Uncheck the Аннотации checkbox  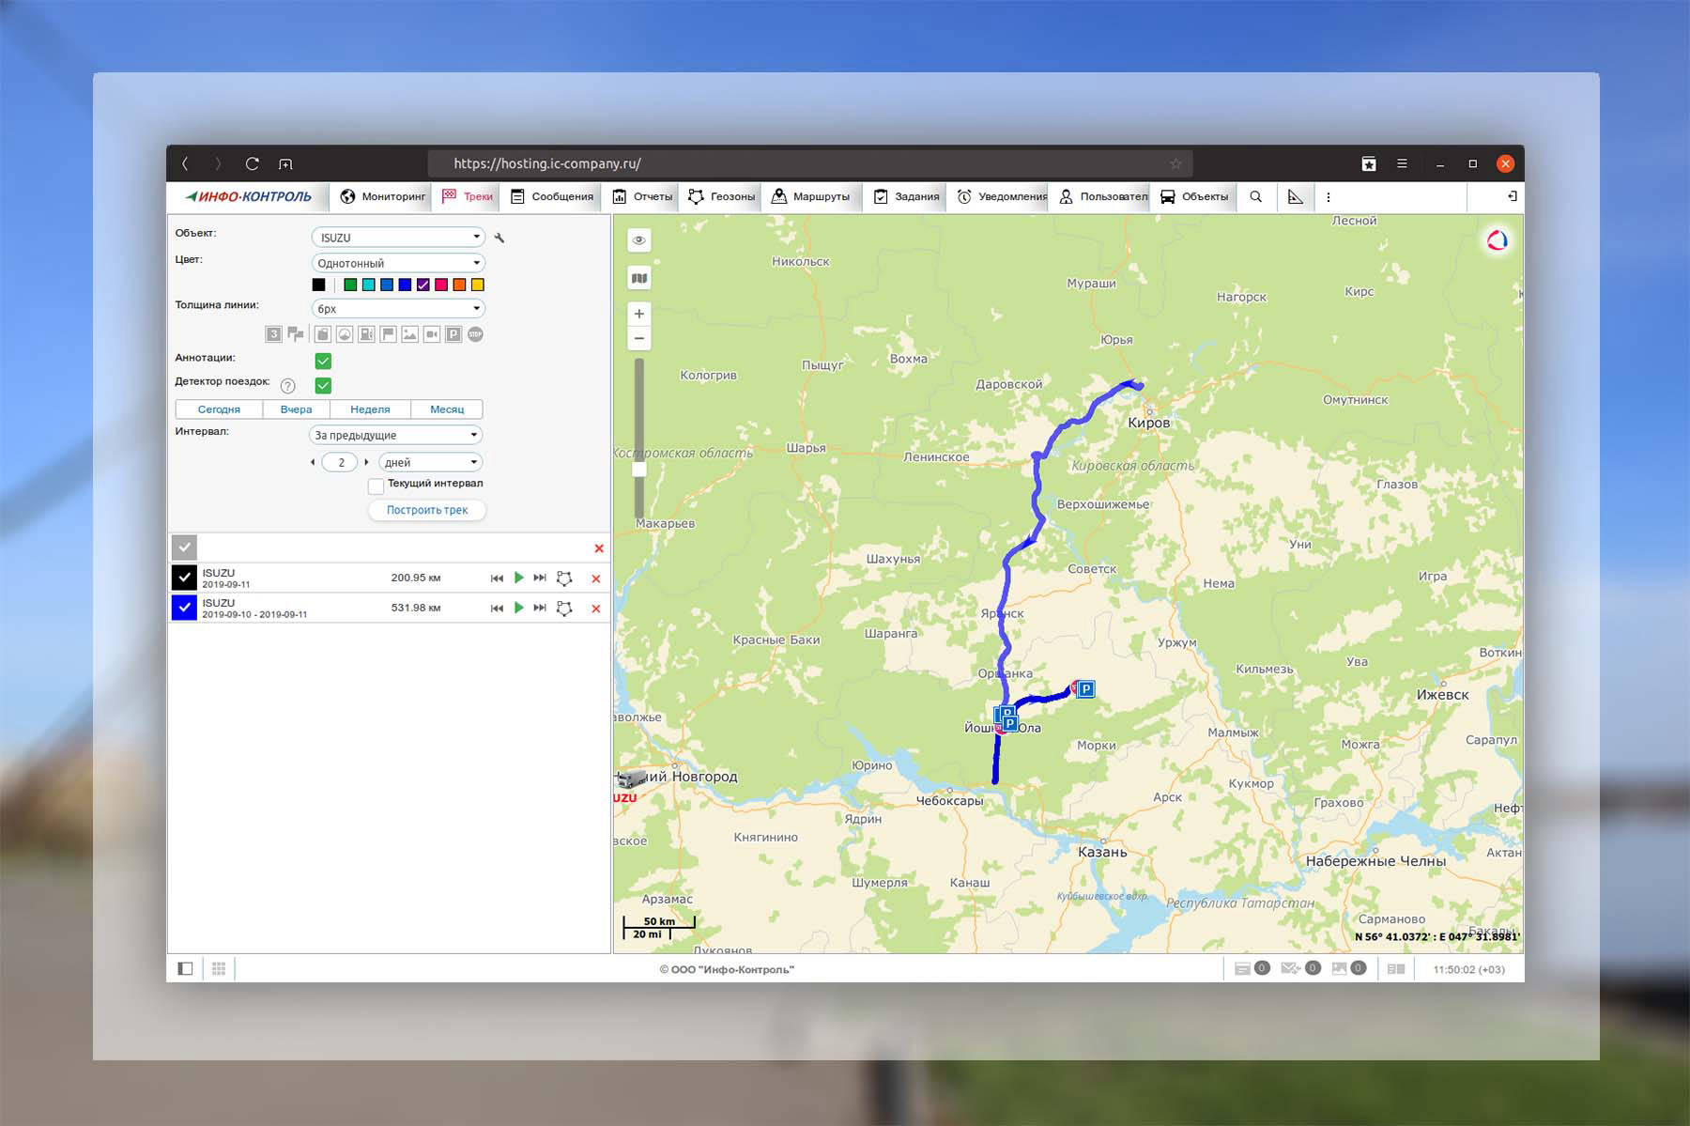tap(323, 361)
